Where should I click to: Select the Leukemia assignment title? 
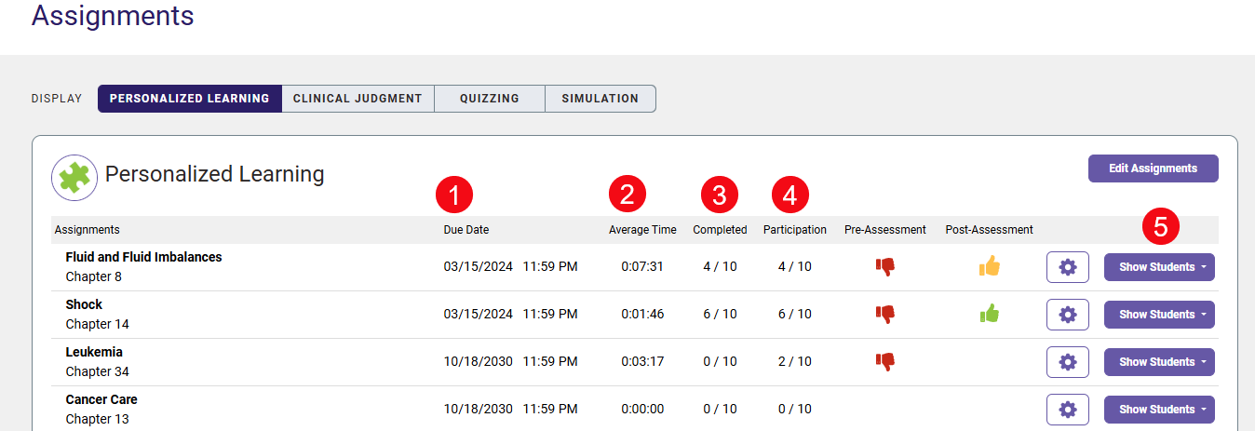tap(94, 352)
